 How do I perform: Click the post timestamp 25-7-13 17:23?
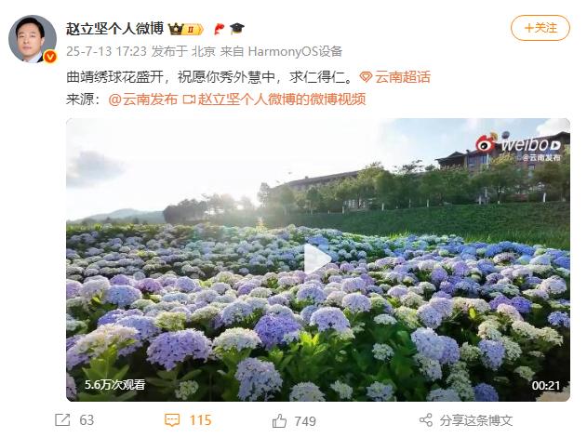(106, 51)
